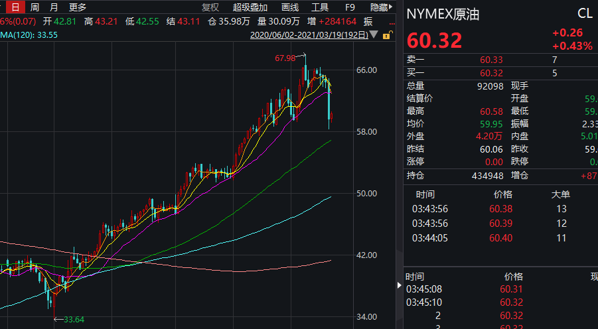
Task: Click the 67.98 high price marker
Action: 285,58
